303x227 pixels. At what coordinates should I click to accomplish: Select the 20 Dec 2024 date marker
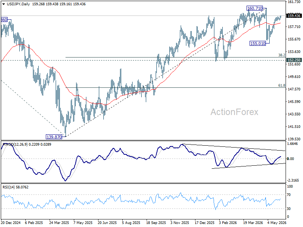click(11, 223)
